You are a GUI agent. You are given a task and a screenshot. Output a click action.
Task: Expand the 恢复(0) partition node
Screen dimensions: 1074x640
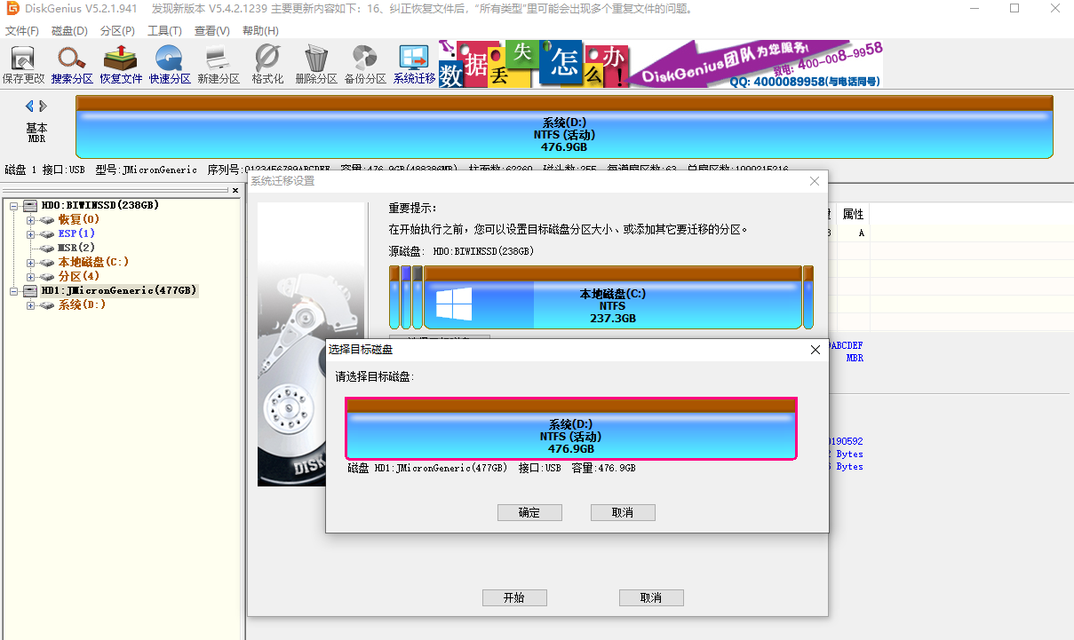(x=30, y=219)
